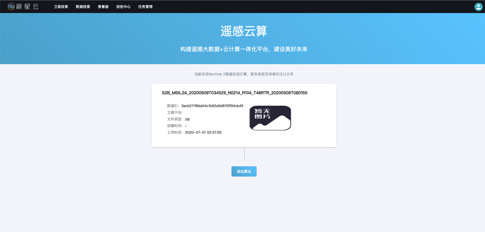Click the Sentinel 2 support notice text
The height and width of the screenshot is (232, 485).
point(244,74)
